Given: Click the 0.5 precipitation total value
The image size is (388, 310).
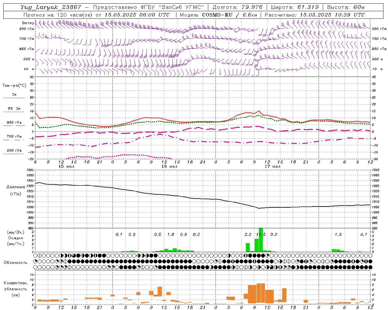Looking at the screenshot, I should click(x=158, y=234).
